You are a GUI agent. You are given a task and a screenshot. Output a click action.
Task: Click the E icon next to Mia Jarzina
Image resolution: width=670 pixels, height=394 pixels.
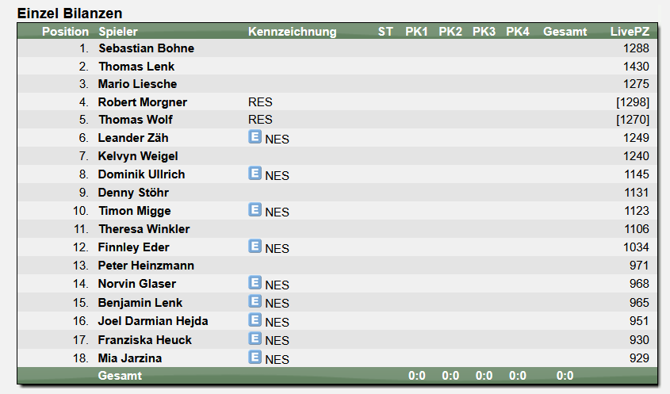tap(255, 357)
